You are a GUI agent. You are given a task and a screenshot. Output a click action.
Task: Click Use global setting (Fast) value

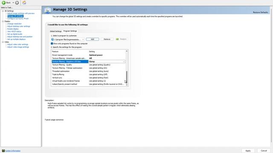pos(99,78)
